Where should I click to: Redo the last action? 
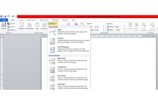point(13,16)
